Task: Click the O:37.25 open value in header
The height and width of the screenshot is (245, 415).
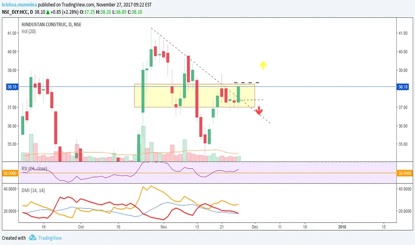Action: [87, 12]
